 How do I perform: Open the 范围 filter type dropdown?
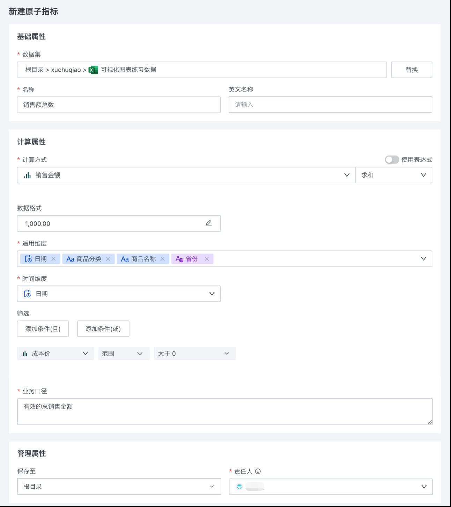[x=124, y=354]
